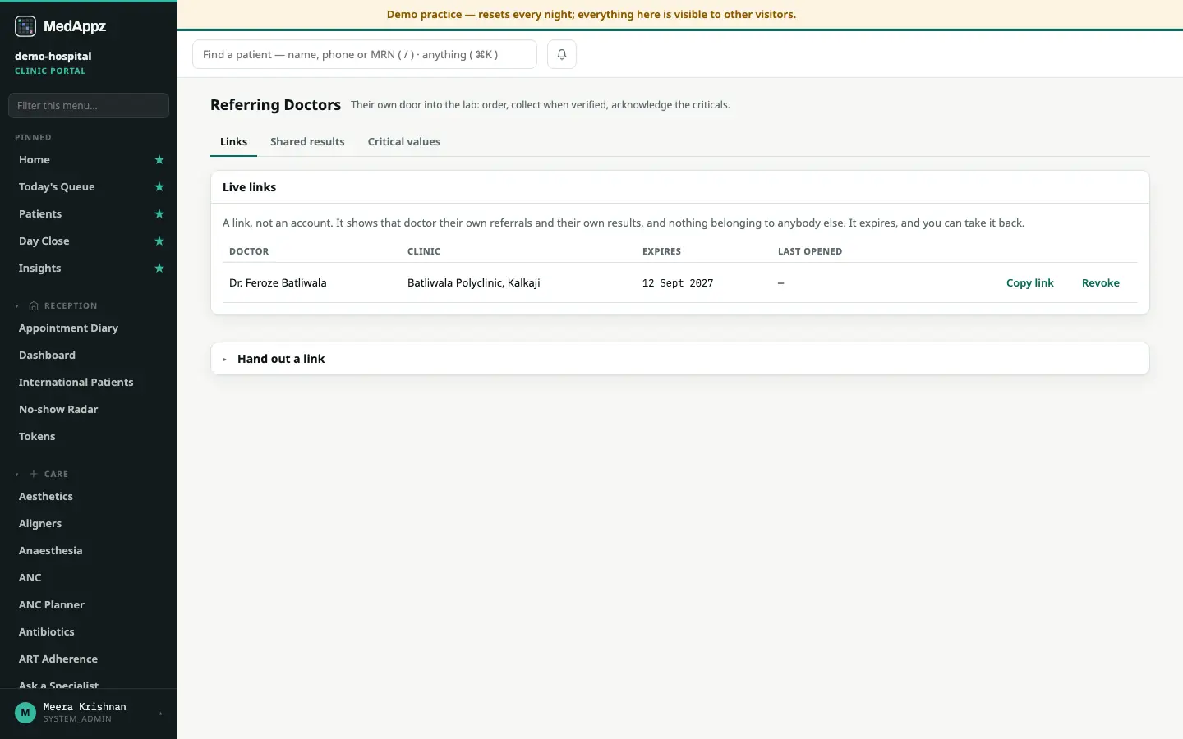Screen dimensions: 1183x739
Task: Unpin Insights using its star
Action: click(x=159, y=269)
